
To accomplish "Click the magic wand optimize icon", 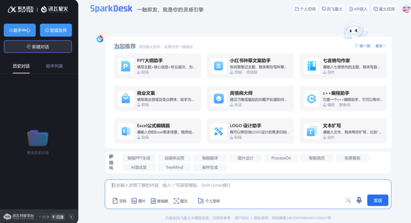I will [348, 200].
